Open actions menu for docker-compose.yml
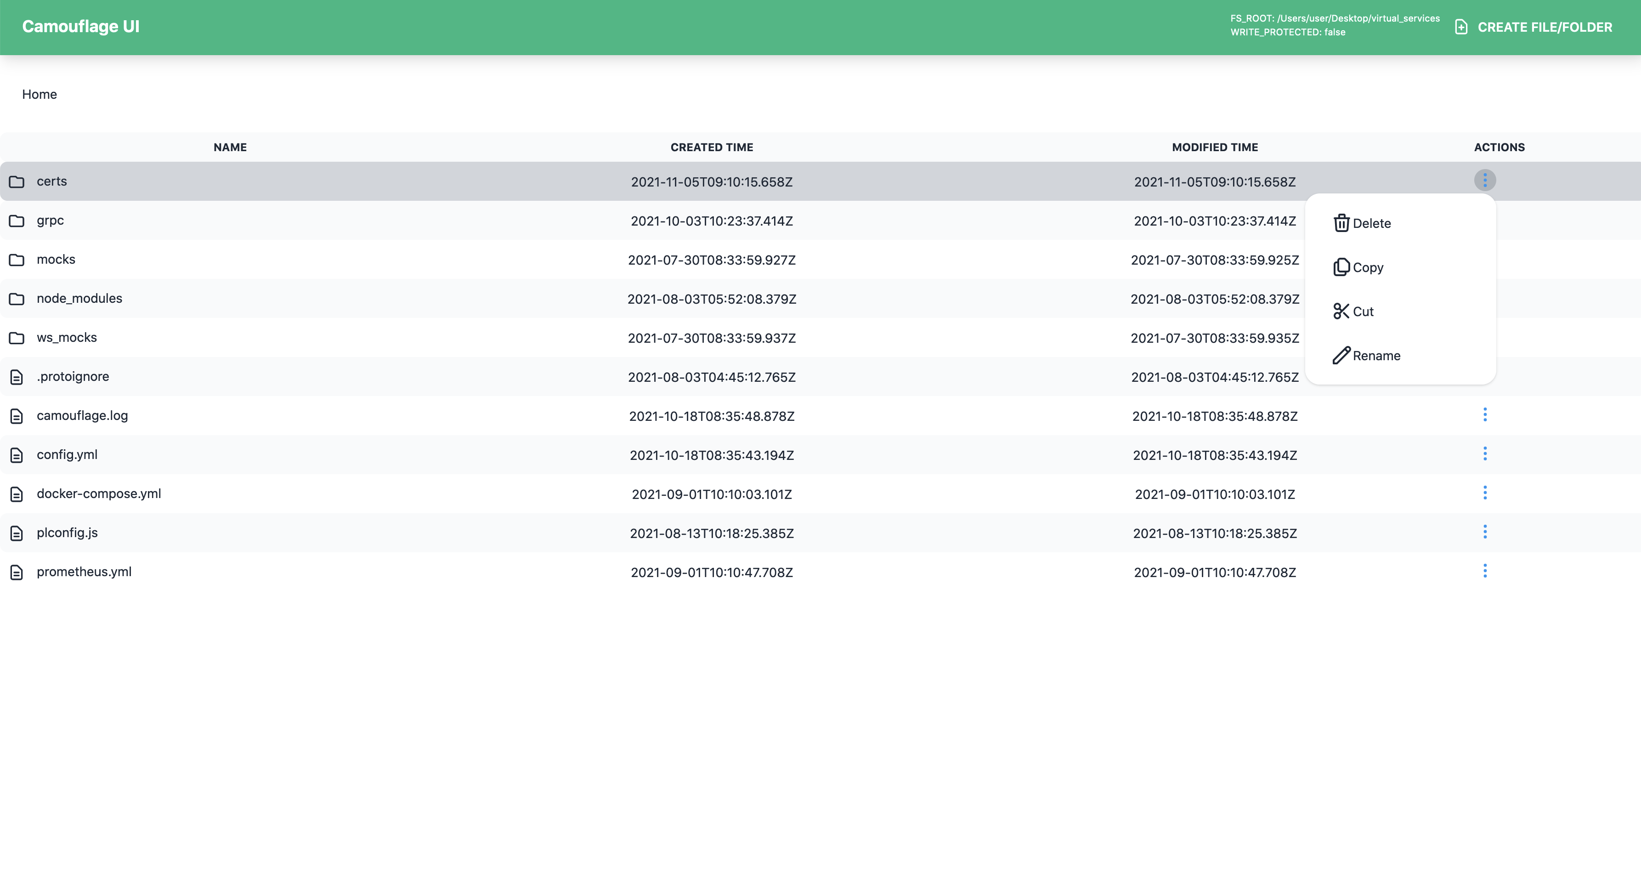 (x=1484, y=493)
